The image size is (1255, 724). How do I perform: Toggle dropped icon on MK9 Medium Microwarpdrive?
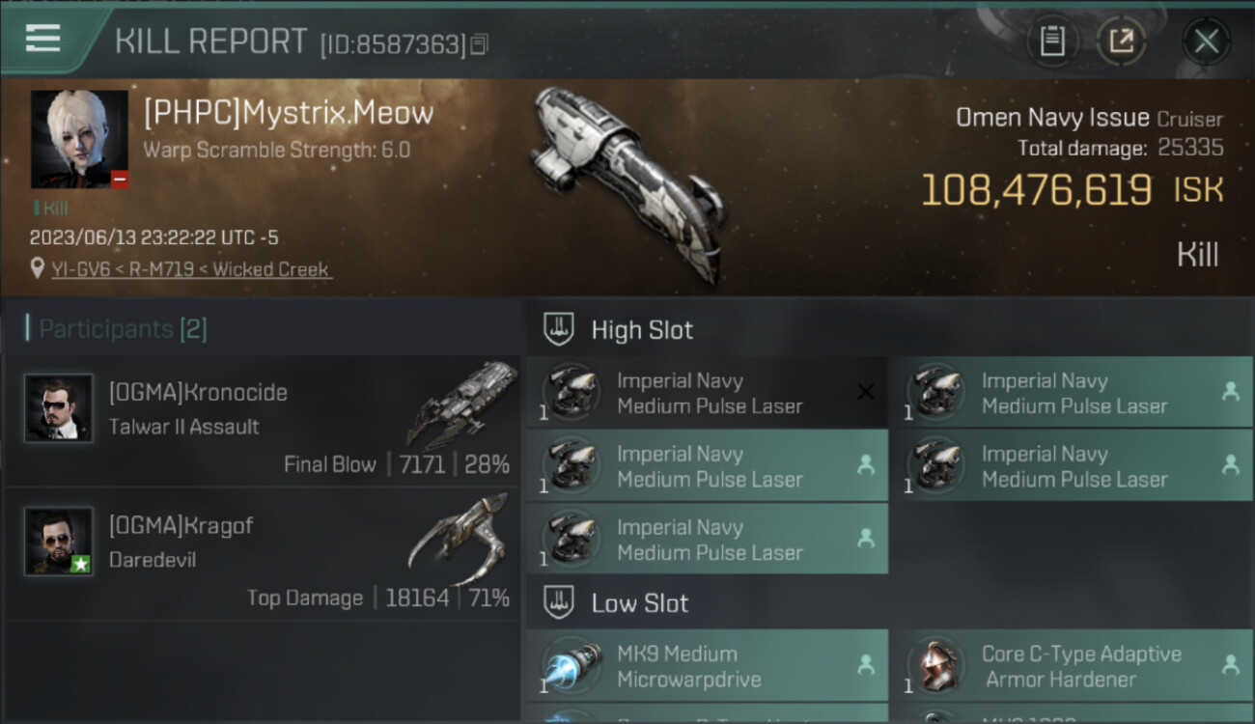pyautogui.click(x=866, y=664)
